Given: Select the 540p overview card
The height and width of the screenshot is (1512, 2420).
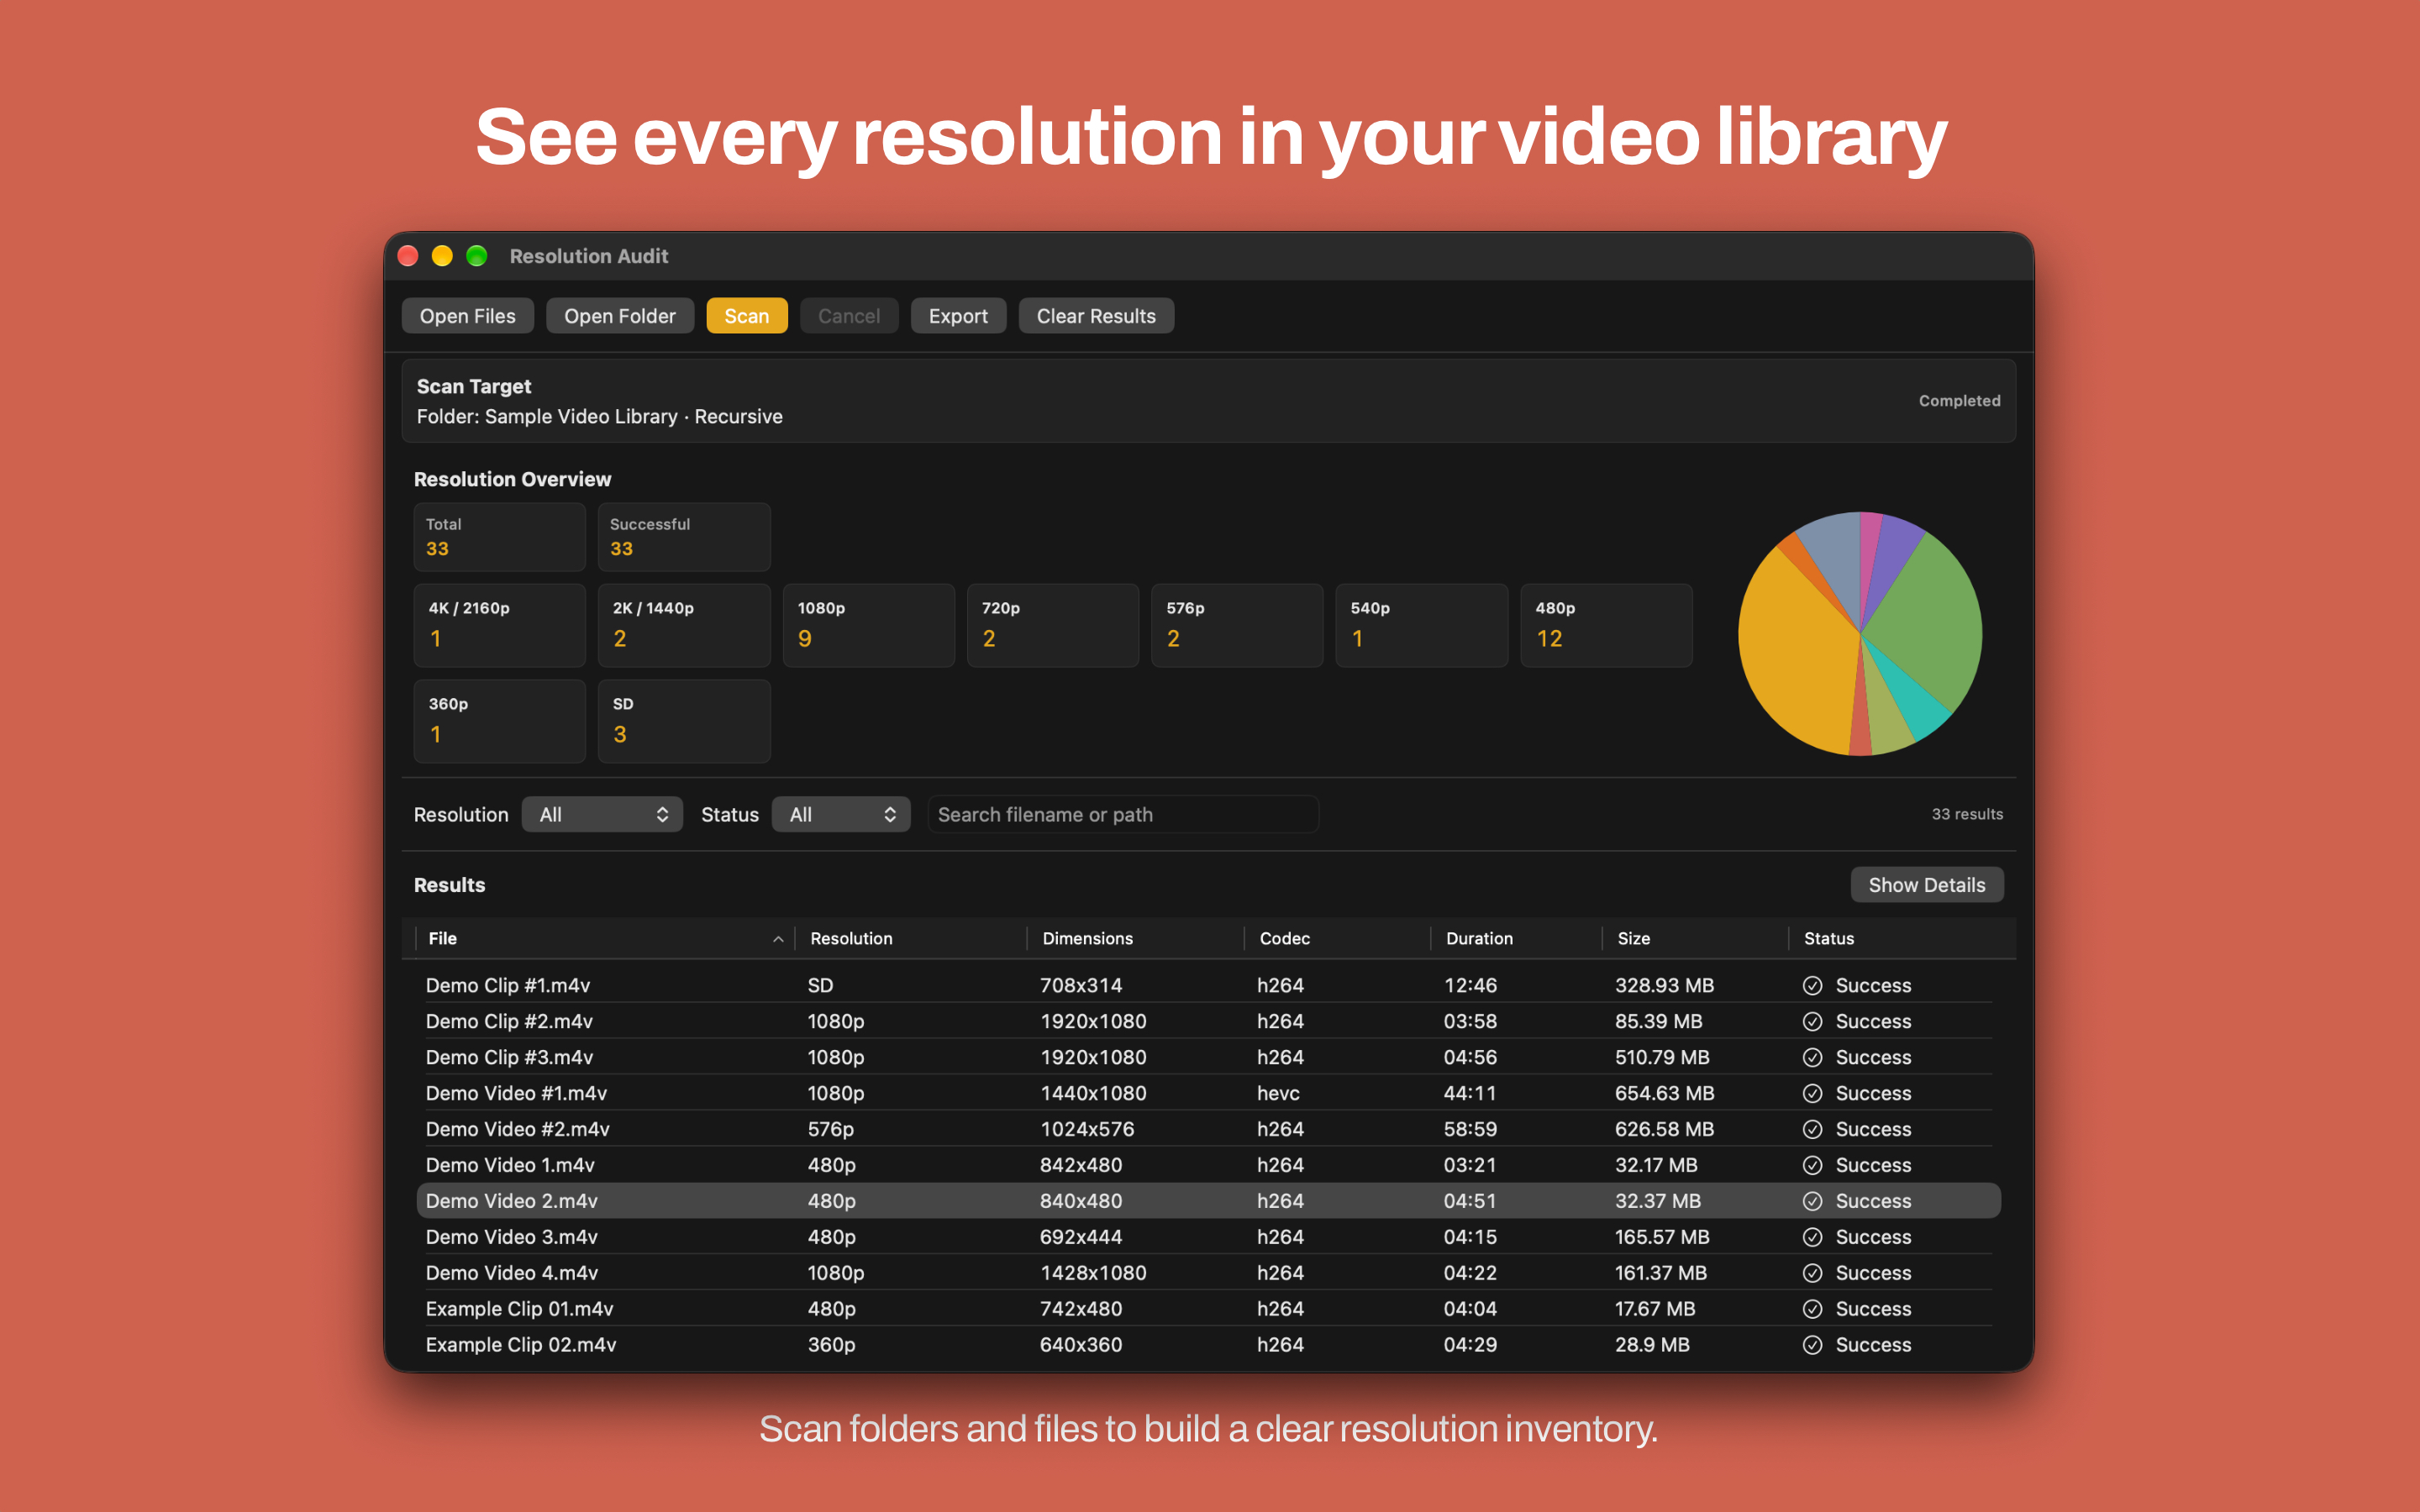Looking at the screenshot, I should point(1422,625).
